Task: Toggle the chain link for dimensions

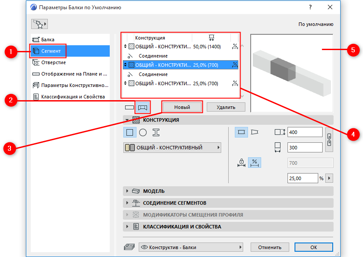Action: (x=329, y=140)
